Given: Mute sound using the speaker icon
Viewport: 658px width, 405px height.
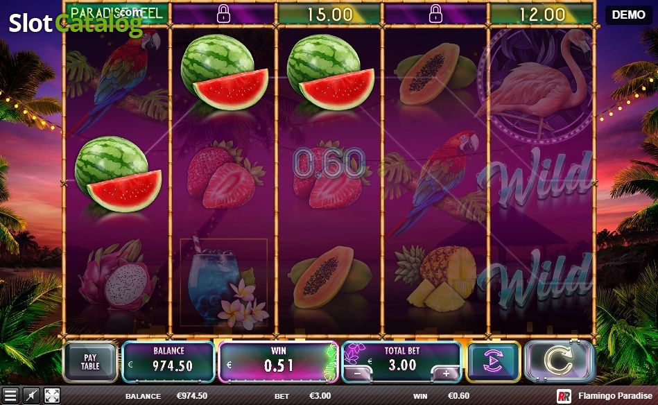Looking at the screenshot, I should coord(31,395).
